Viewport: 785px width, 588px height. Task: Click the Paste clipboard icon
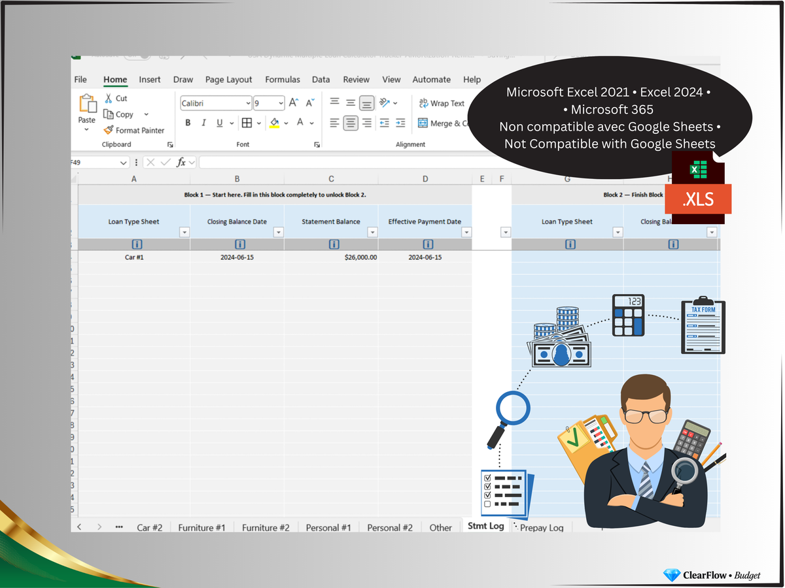(x=87, y=104)
